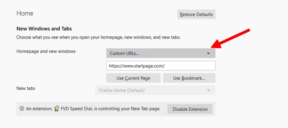The height and width of the screenshot is (128, 288).
Task: Click the New Windows and Tabs heading
Action: click(x=44, y=29)
